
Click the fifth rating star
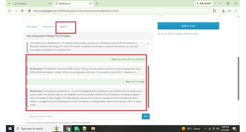pyautogui.click(x=172, y=34)
